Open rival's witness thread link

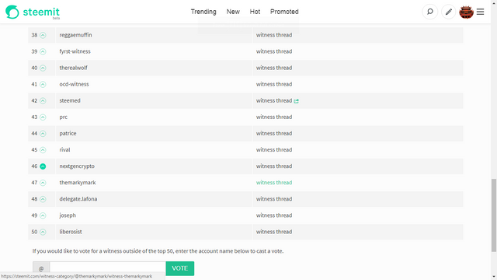pos(274,150)
